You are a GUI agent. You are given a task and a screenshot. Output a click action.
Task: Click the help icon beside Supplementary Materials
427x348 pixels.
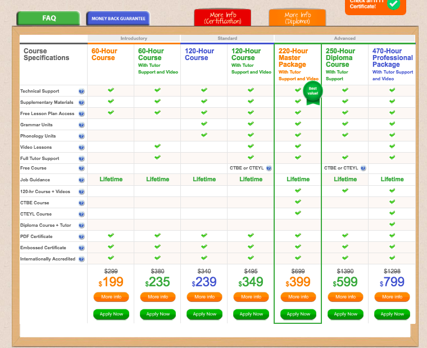coord(81,103)
